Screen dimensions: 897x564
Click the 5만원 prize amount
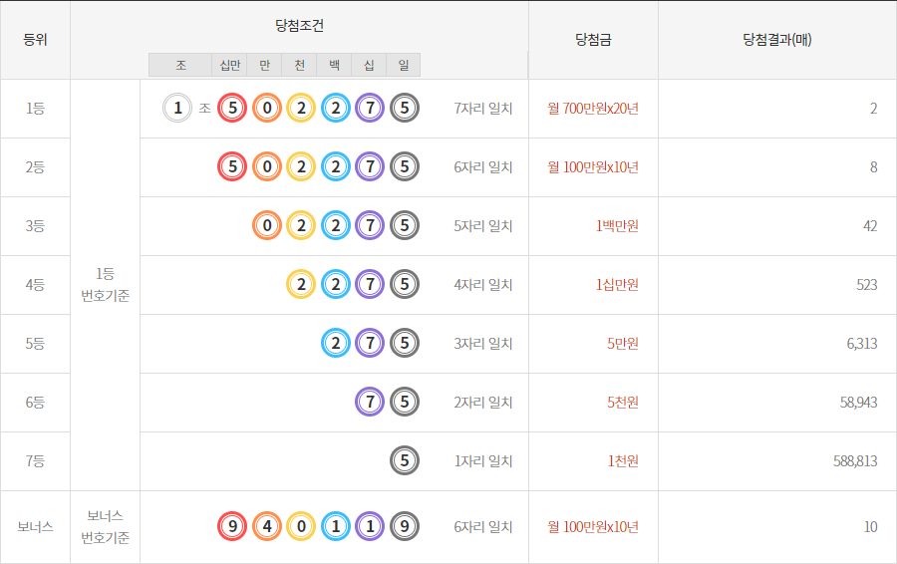(x=622, y=344)
